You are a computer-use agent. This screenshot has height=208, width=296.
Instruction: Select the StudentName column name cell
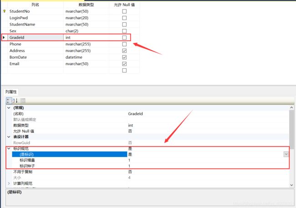click(x=36, y=24)
